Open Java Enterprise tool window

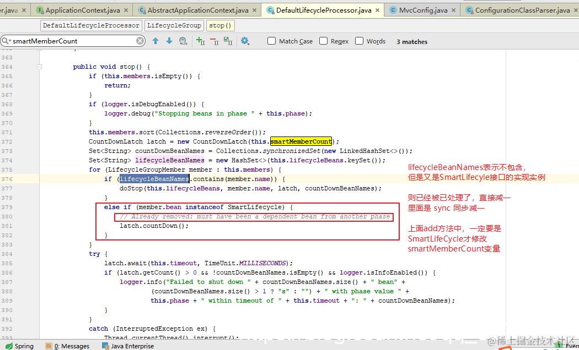point(128,346)
